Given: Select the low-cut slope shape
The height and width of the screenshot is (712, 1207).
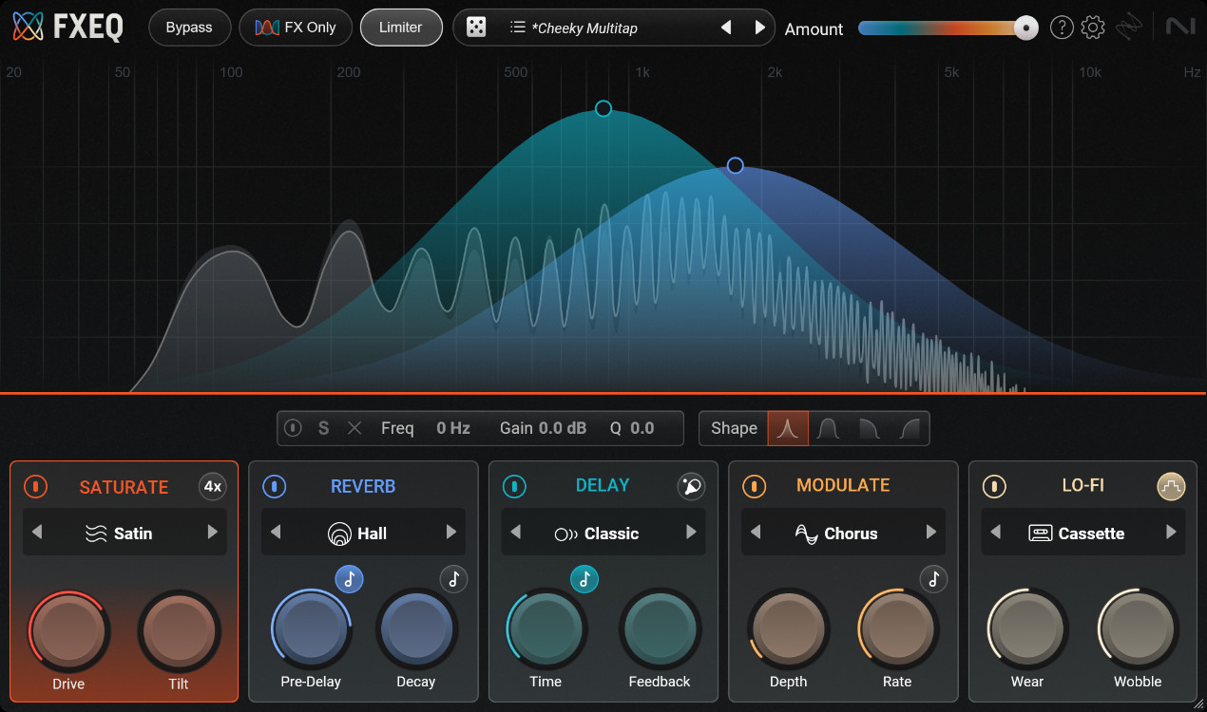Looking at the screenshot, I should pos(910,429).
